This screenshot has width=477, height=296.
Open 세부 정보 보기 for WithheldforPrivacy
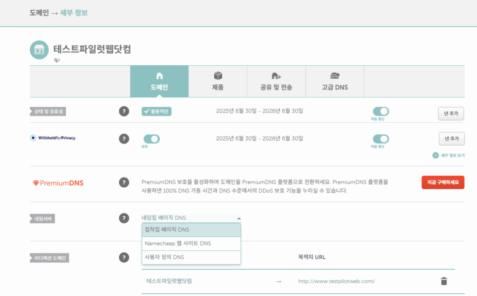(x=448, y=155)
